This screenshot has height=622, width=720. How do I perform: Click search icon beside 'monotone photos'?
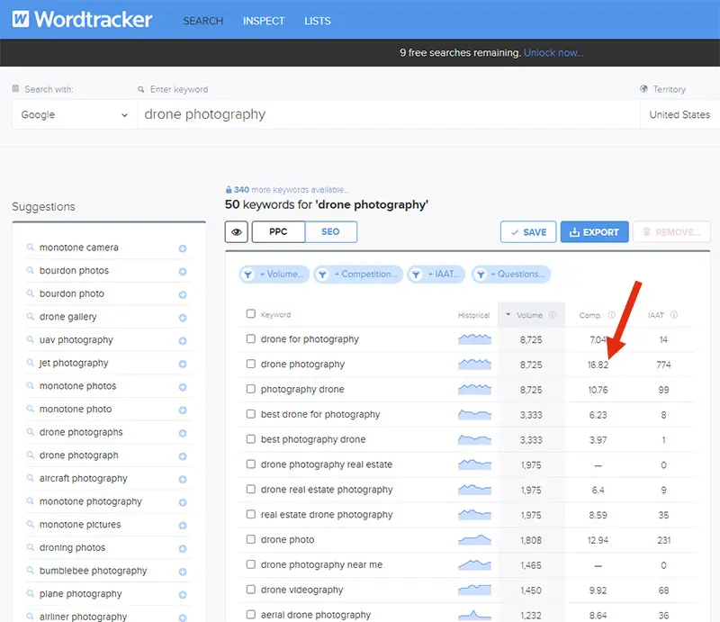click(x=31, y=385)
